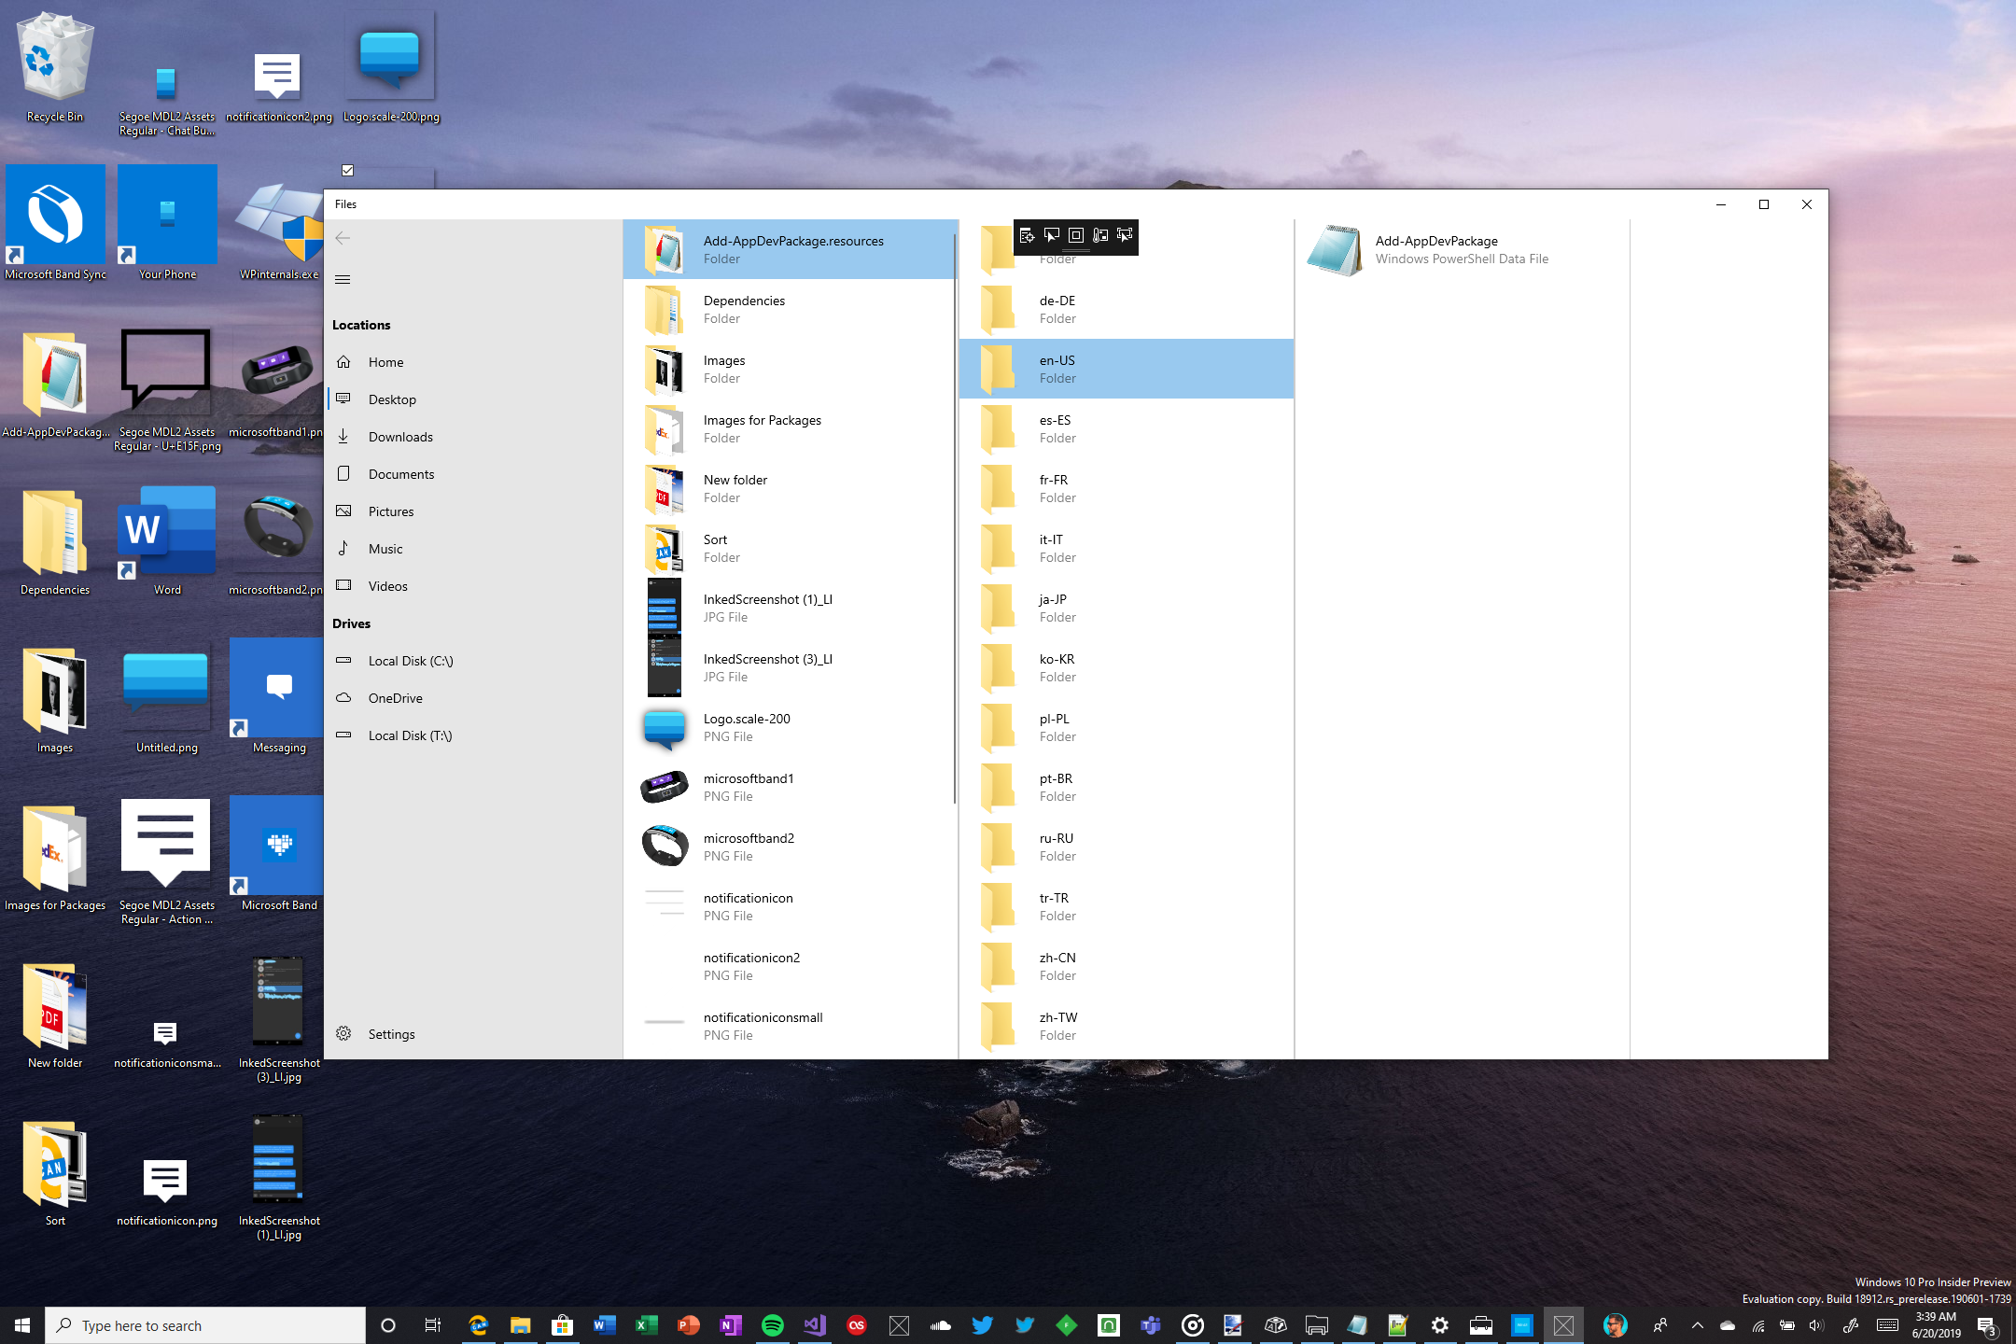Open the OneDrive drive entry

tap(473, 698)
